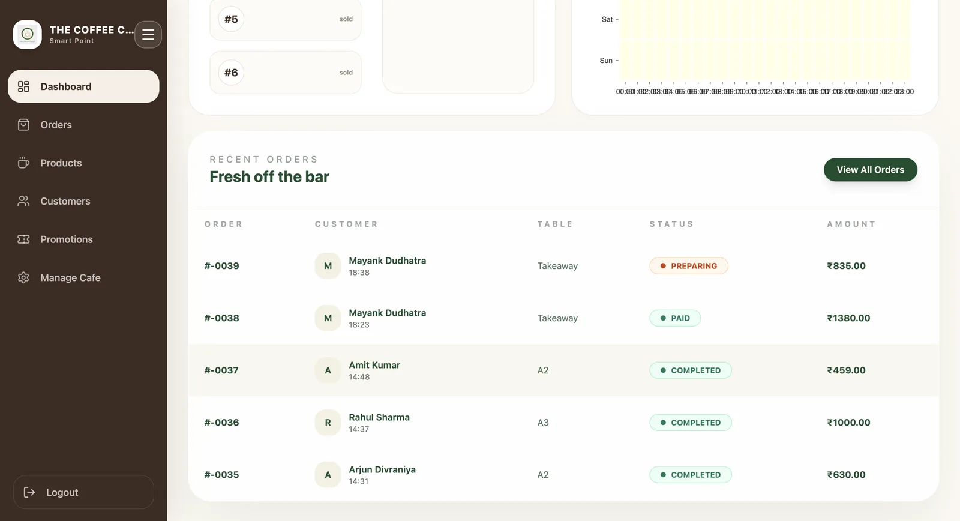Click the Customers people icon

[23, 201]
